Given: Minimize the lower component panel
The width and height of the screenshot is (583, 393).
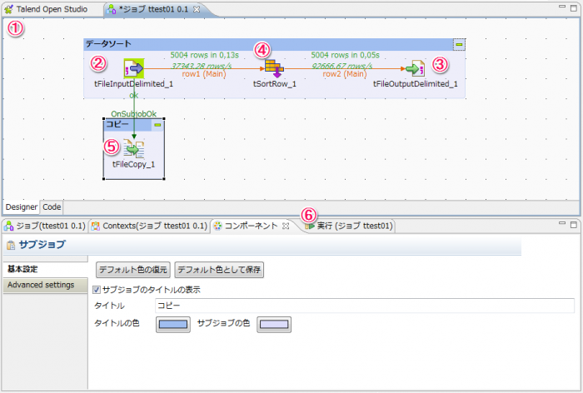Looking at the screenshot, I should coord(562,223).
